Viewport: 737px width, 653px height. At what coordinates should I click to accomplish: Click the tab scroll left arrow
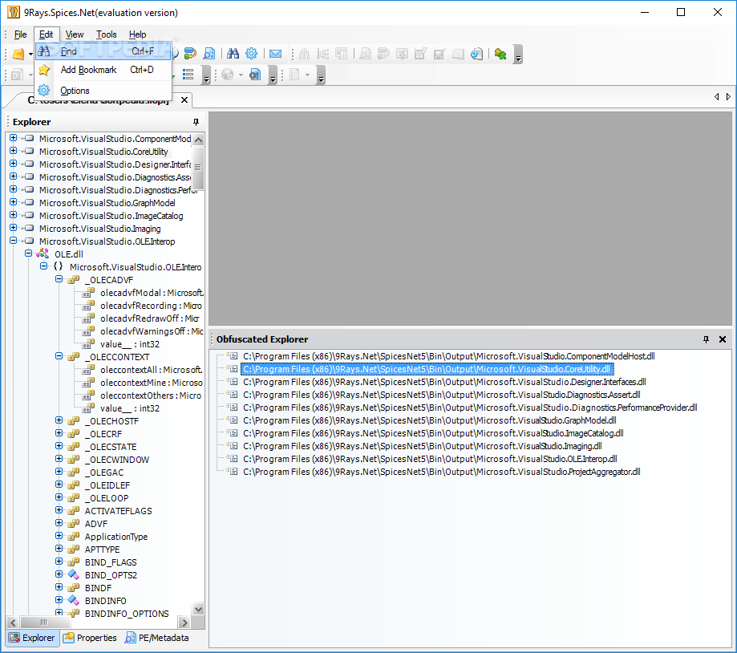pos(716,96)
